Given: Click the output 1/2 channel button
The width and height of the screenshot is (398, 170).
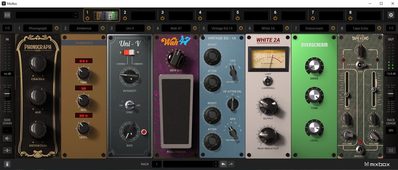Looking at the screenshot, I should [x=391, y=28].
